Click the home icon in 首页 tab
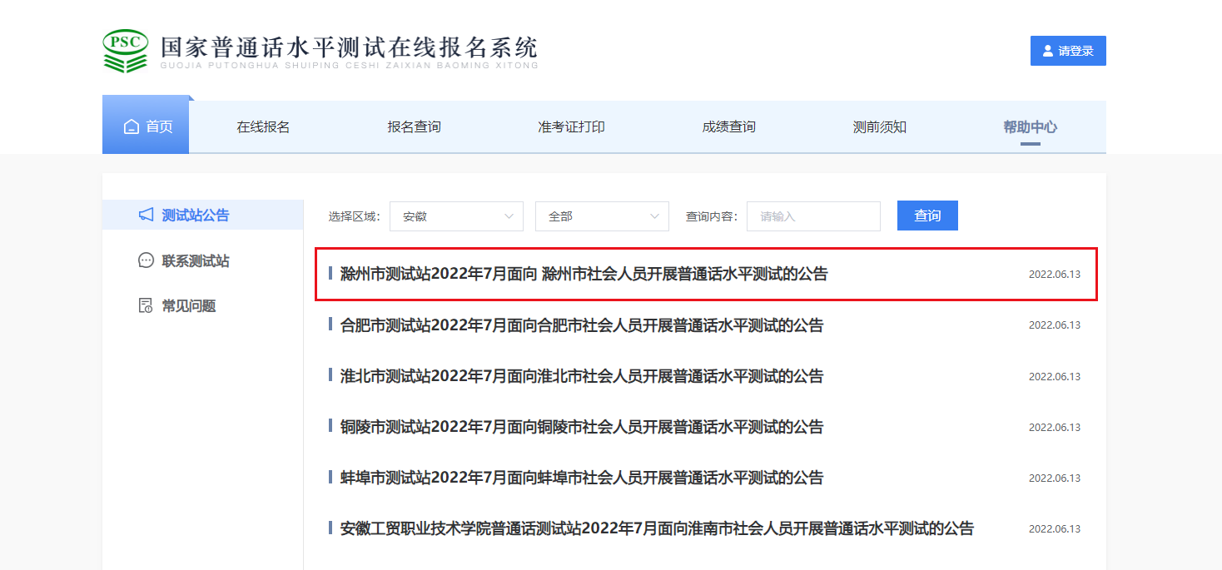Screen dimensions: 1222x570 point(131,127)
